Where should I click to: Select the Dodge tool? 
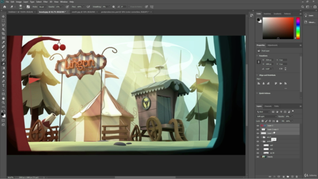3,77
